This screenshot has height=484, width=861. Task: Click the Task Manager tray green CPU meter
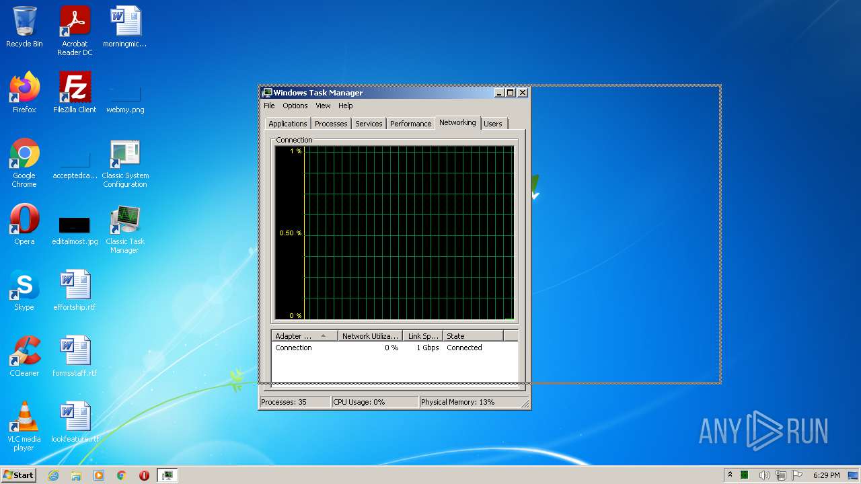click(745, 475)
